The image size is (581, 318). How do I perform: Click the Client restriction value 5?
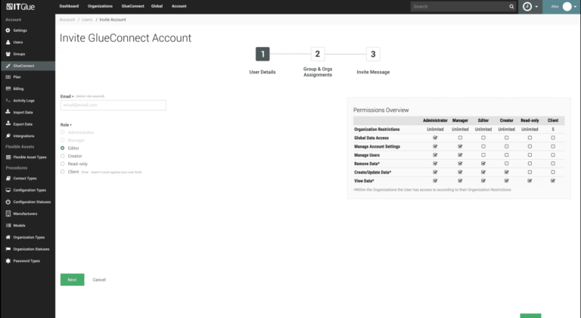pyautogui.click(x=553, y=129)
